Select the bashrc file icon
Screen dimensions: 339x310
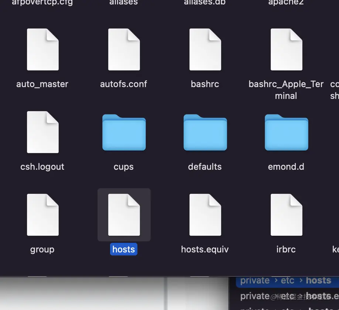pyautogui.click(x=205, y=49)
